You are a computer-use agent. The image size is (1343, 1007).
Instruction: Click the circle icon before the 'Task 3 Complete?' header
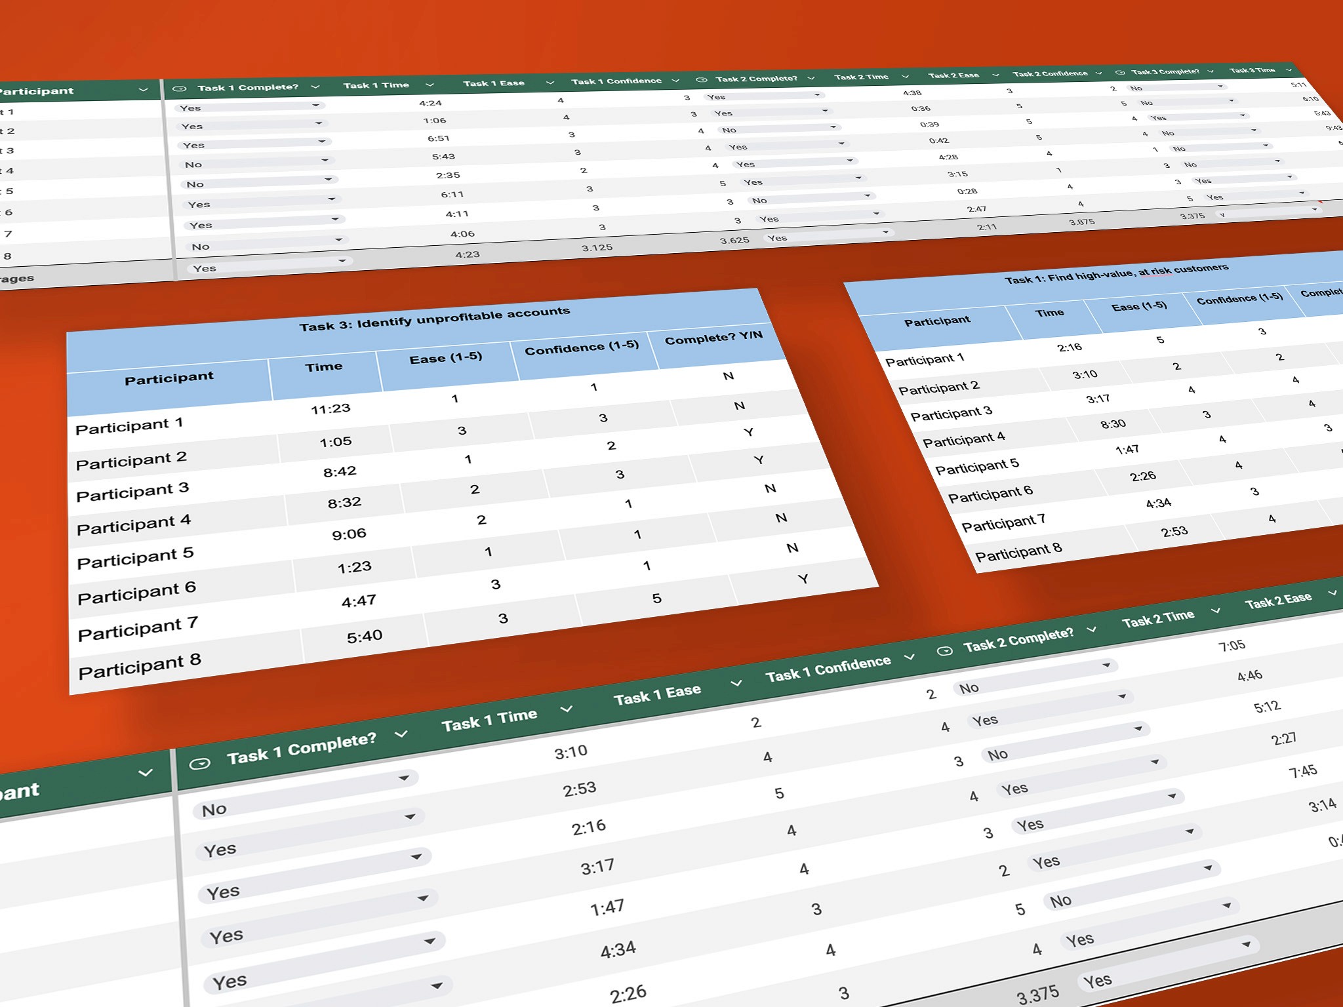(x=1120, y=73)
